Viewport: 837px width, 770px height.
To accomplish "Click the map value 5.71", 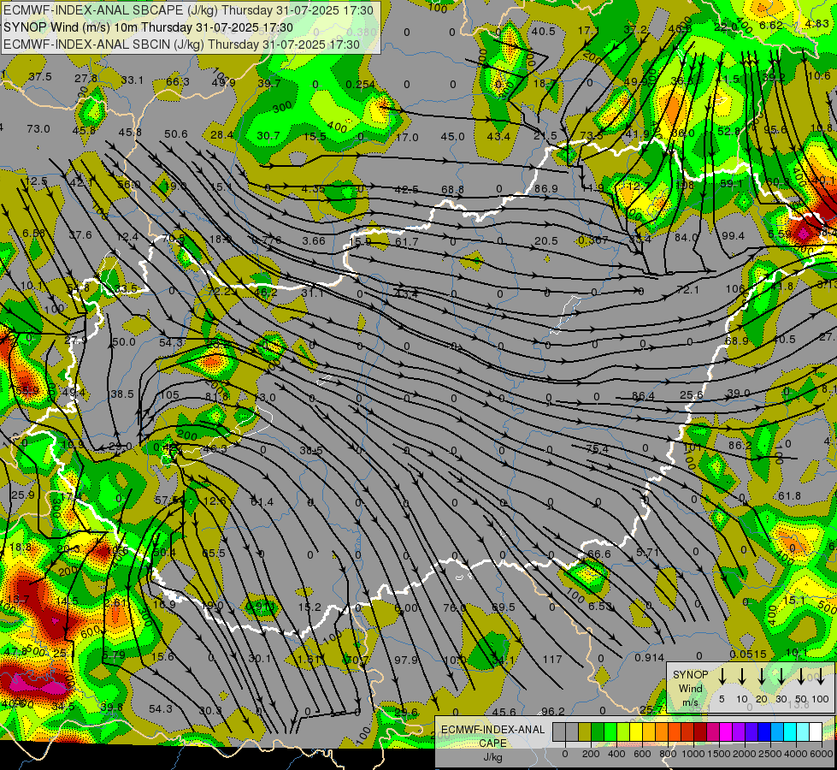I will tap(647, 552).
